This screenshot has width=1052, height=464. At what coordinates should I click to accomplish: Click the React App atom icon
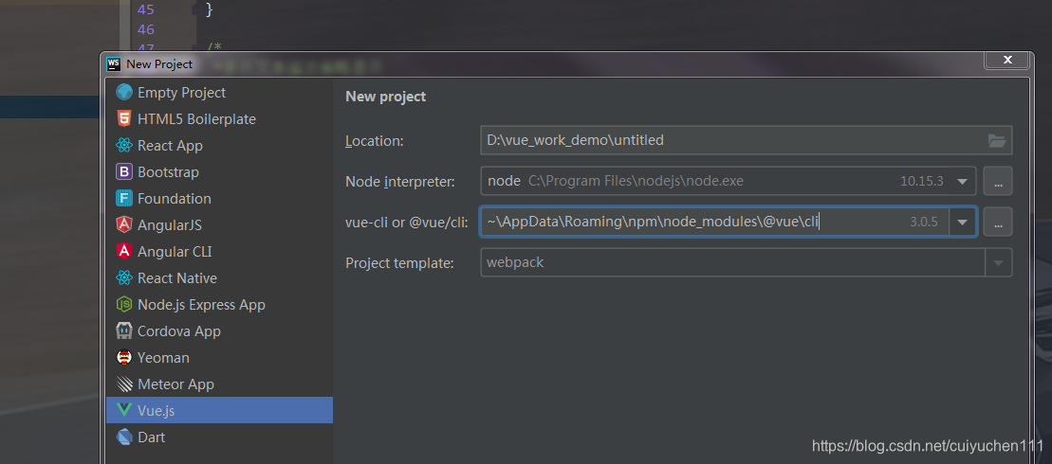[124, 145]
